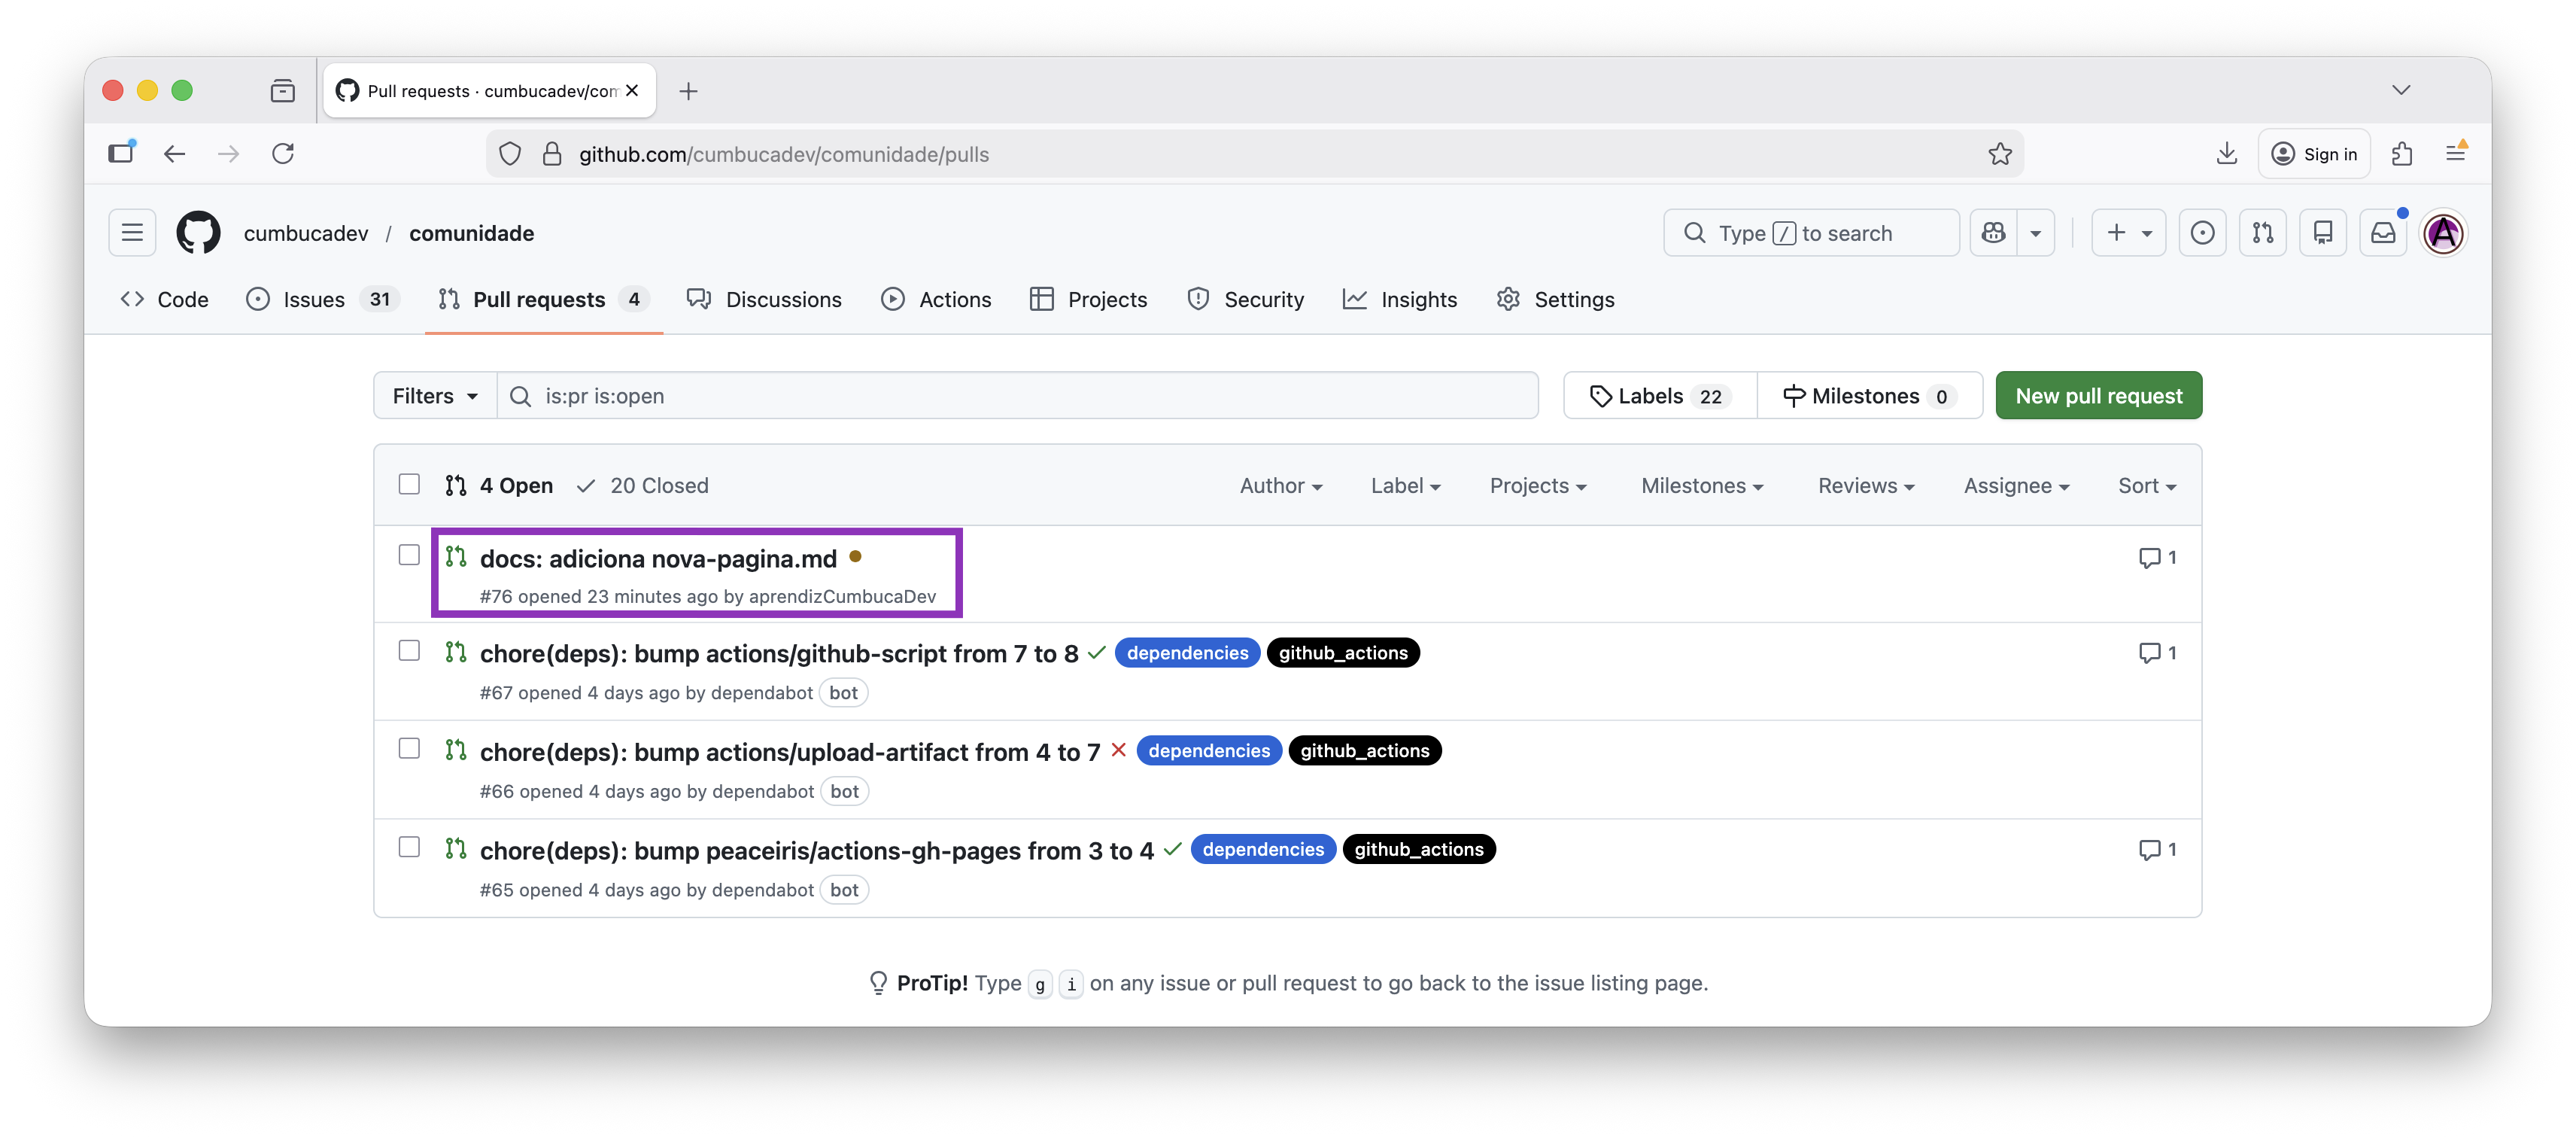Viewport: 2576px width, 1138px height.
Task: Open the Milestones 0 button
Action: point(1869,396)
